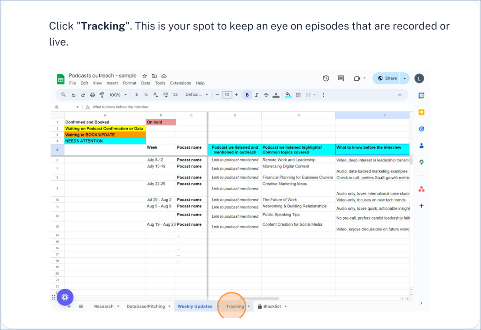
Task: Open the Blacklist tab dropdown arrow
Action: [286, 307]
